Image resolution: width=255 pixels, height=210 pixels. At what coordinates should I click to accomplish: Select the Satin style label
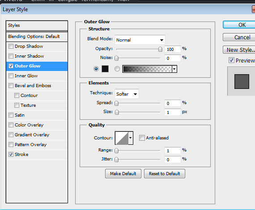point(20,115)
